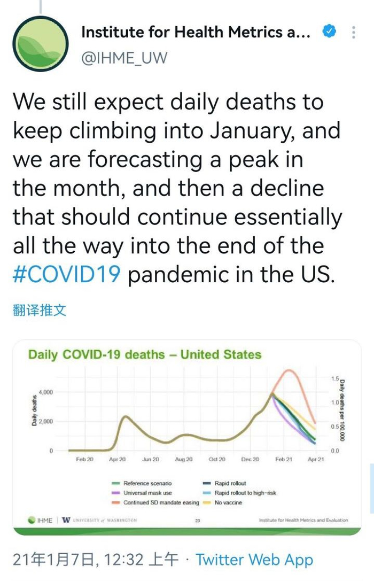The width and height of the screenshot is (374, 581).
Task: Click the Rapid rollout dark blue legend swatch
Action: 208,483
